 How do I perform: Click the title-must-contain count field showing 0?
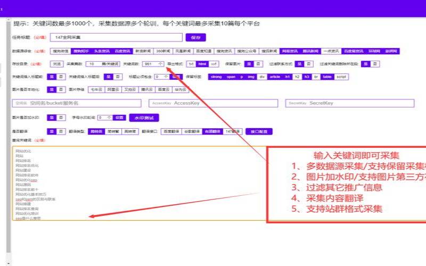point(162,77)
